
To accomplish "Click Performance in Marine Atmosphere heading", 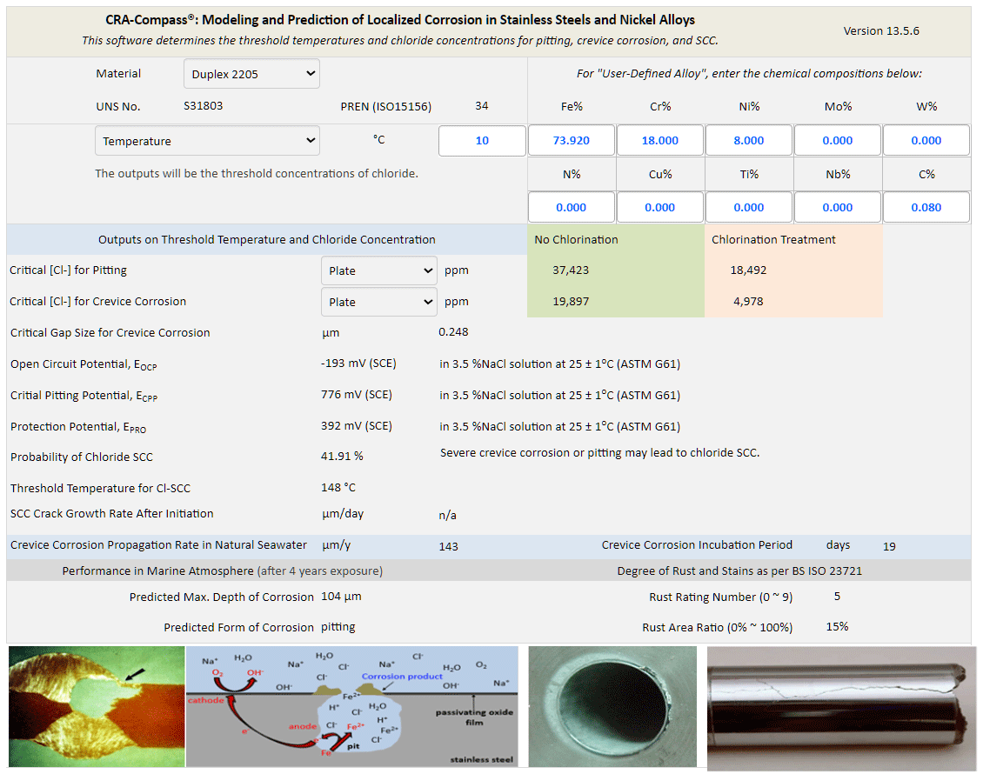I will (x=223, y=571).
